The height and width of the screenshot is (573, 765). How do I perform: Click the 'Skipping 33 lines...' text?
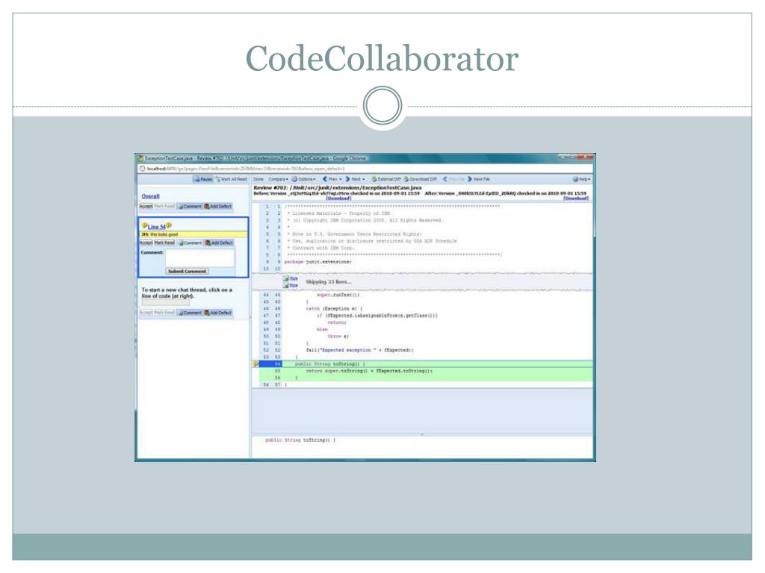click(329, 282)
